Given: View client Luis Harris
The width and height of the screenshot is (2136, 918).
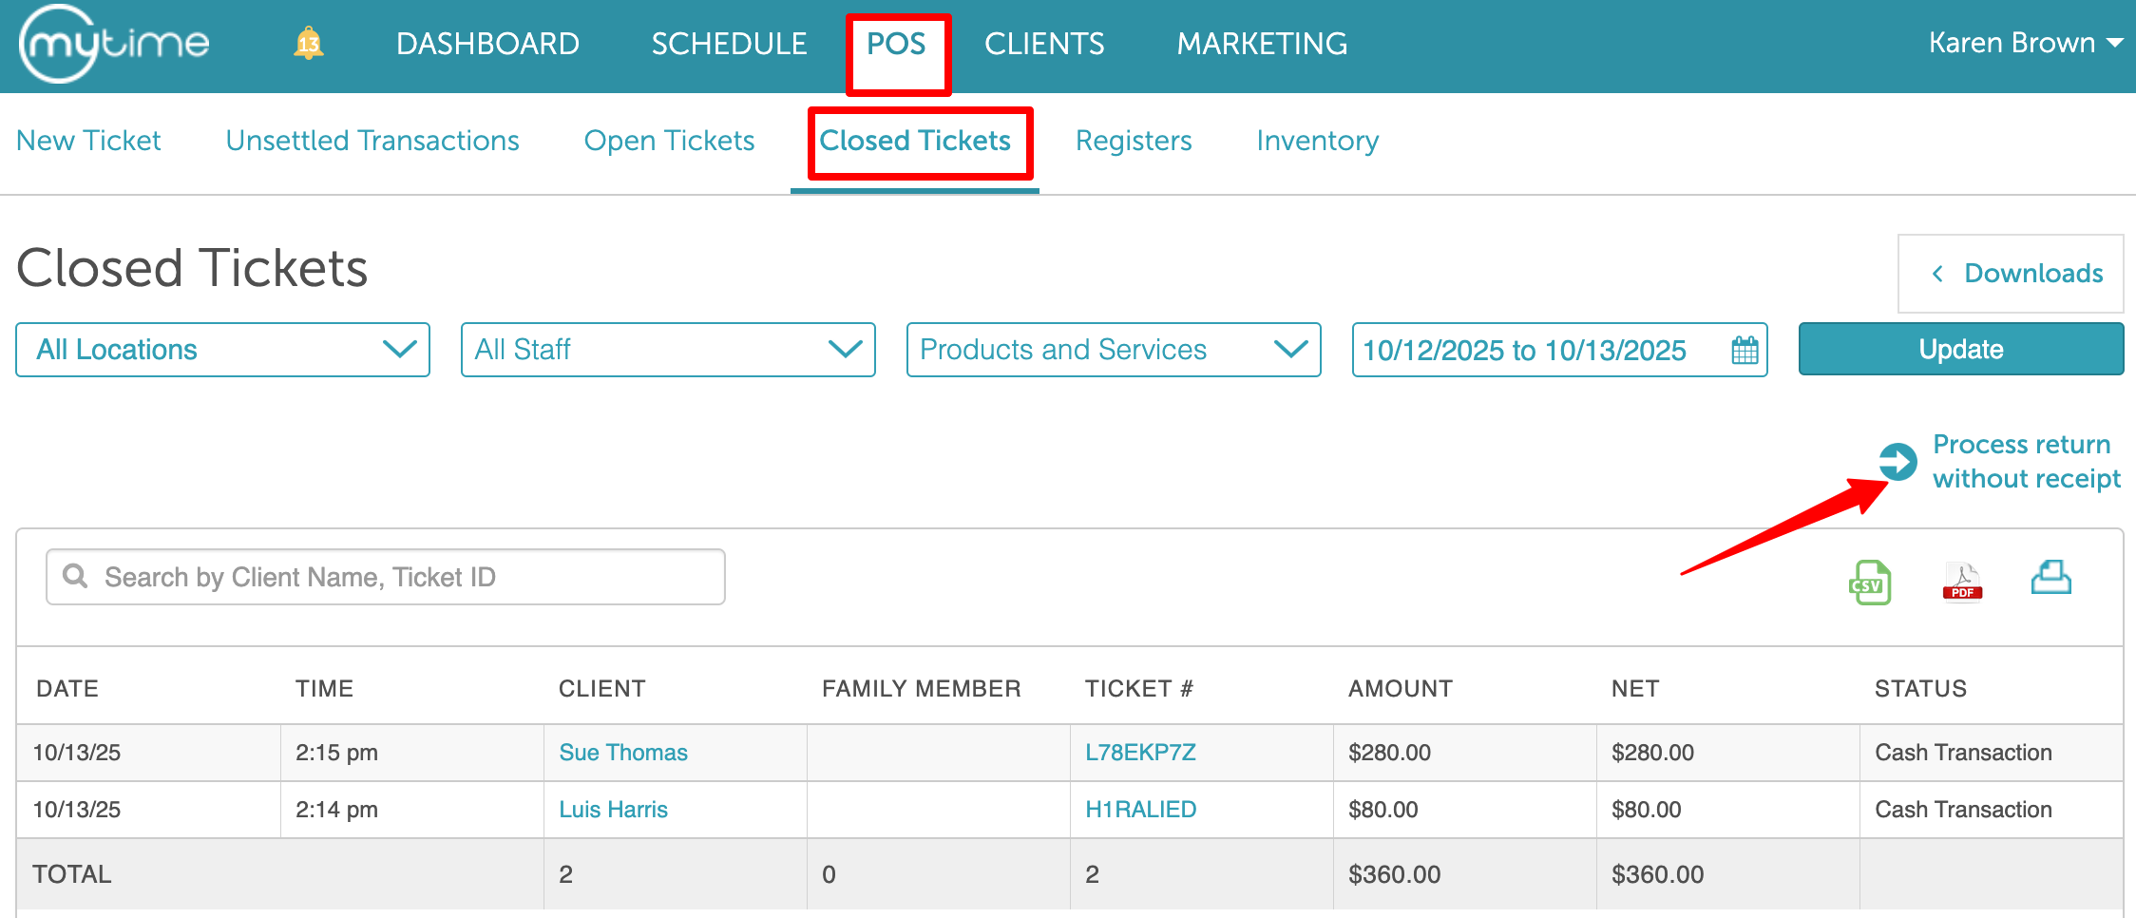Looking at the screenshot, I should [613, 810].
